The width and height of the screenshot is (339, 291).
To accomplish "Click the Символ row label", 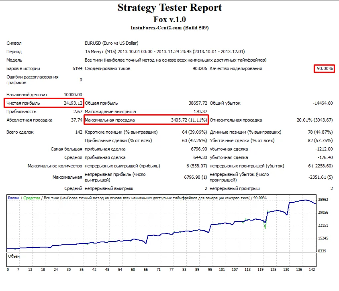I will pyautogui.click(x=14, y=43).
